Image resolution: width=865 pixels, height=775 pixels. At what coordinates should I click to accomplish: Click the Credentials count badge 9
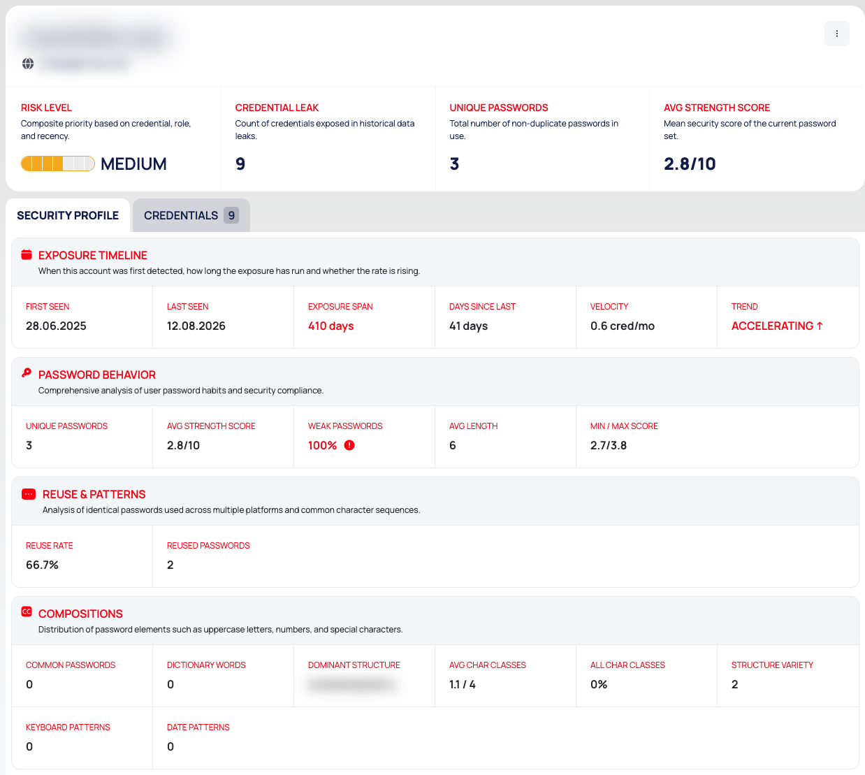tap(231, 215)
